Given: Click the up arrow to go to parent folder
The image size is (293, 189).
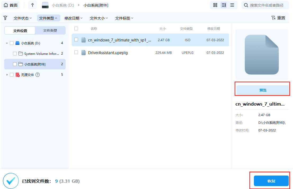Looking at the screenshot, I should 32,5.
